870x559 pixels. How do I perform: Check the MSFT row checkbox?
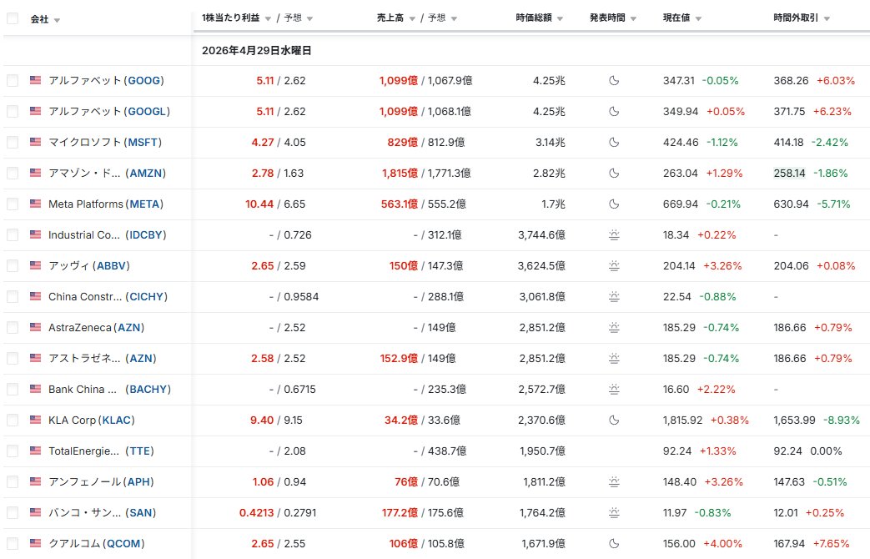point(13,142)
